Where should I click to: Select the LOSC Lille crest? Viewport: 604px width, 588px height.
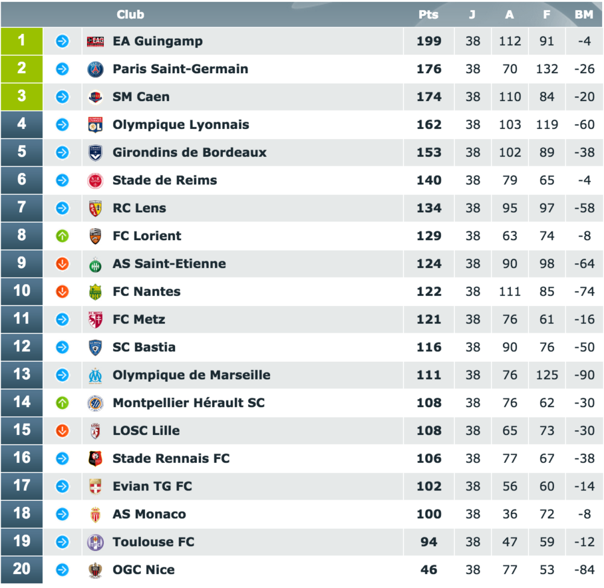tap(96, 430)
